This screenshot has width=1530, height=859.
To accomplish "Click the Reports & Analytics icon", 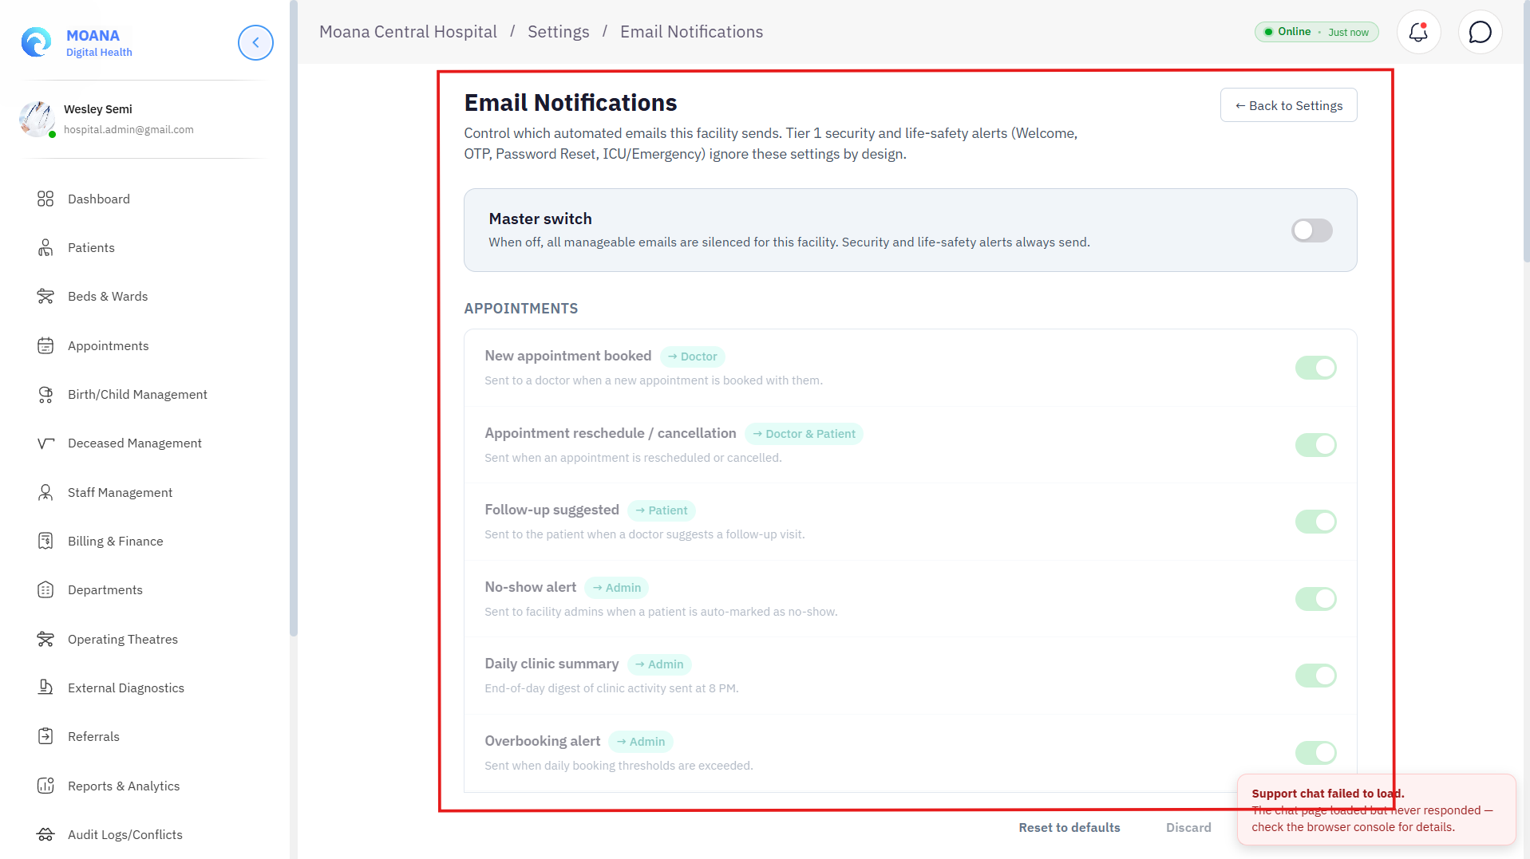I will point(45,786).
